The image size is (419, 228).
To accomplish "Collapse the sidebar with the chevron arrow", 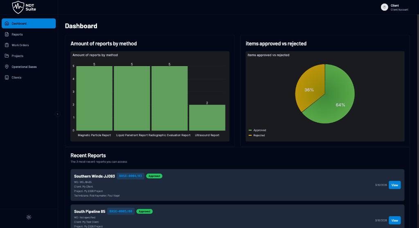I will [58, 114].
